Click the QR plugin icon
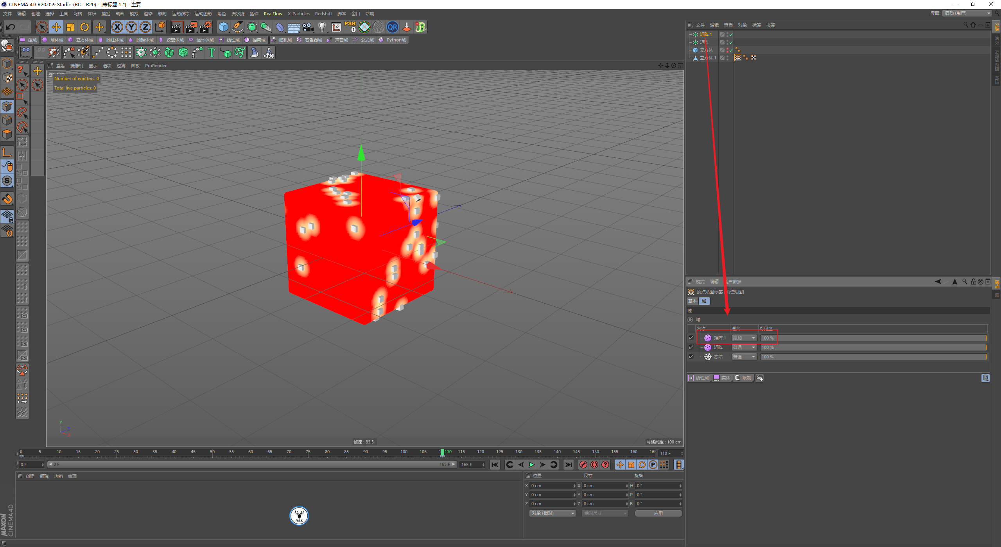Viewport: 1001px width, 547px height. pyautogui.click(x=392, y=27)
